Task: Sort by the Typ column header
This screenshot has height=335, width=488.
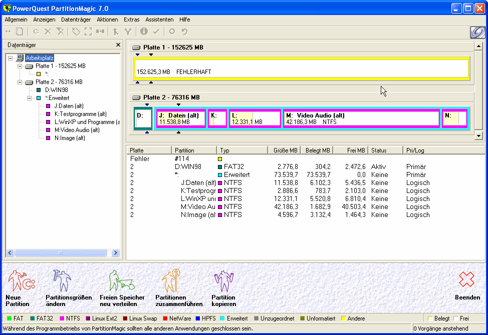Action: (242, 150)
